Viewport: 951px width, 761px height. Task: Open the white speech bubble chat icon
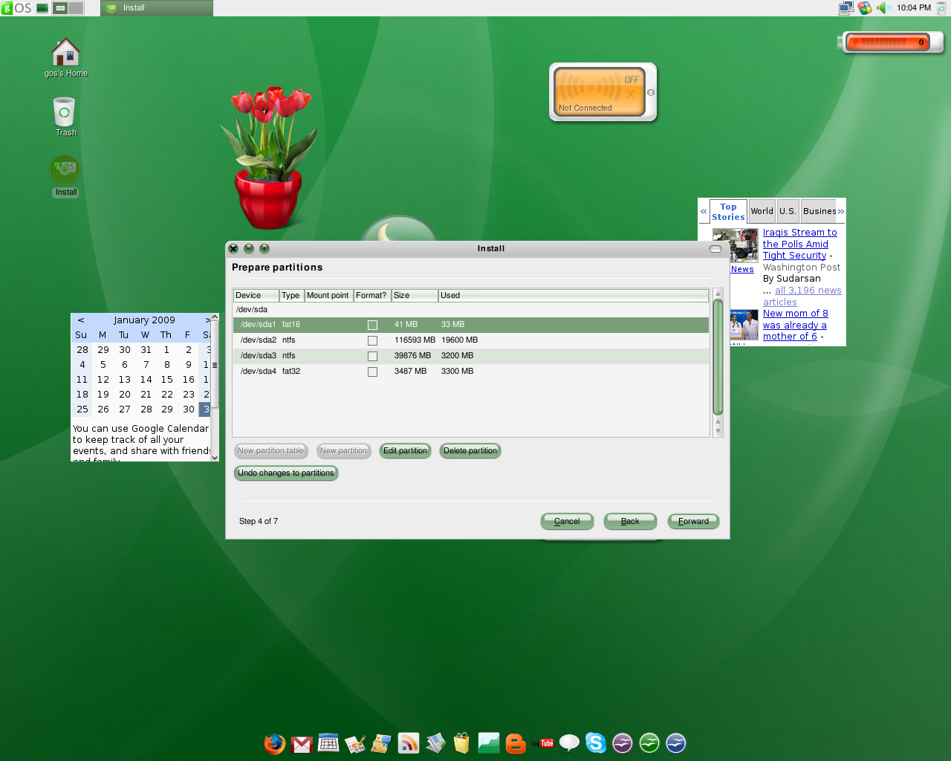(x=569, y=742)
